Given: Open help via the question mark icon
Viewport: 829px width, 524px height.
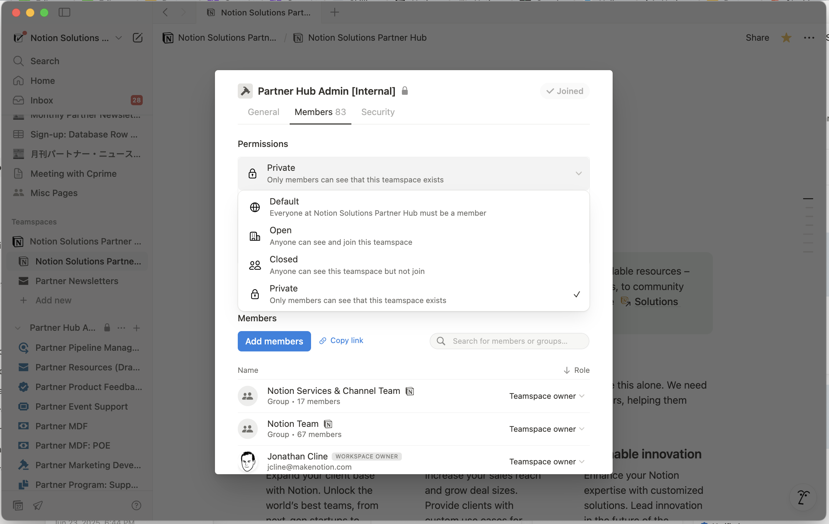Looking at the screenshot, I should [136, 505].
